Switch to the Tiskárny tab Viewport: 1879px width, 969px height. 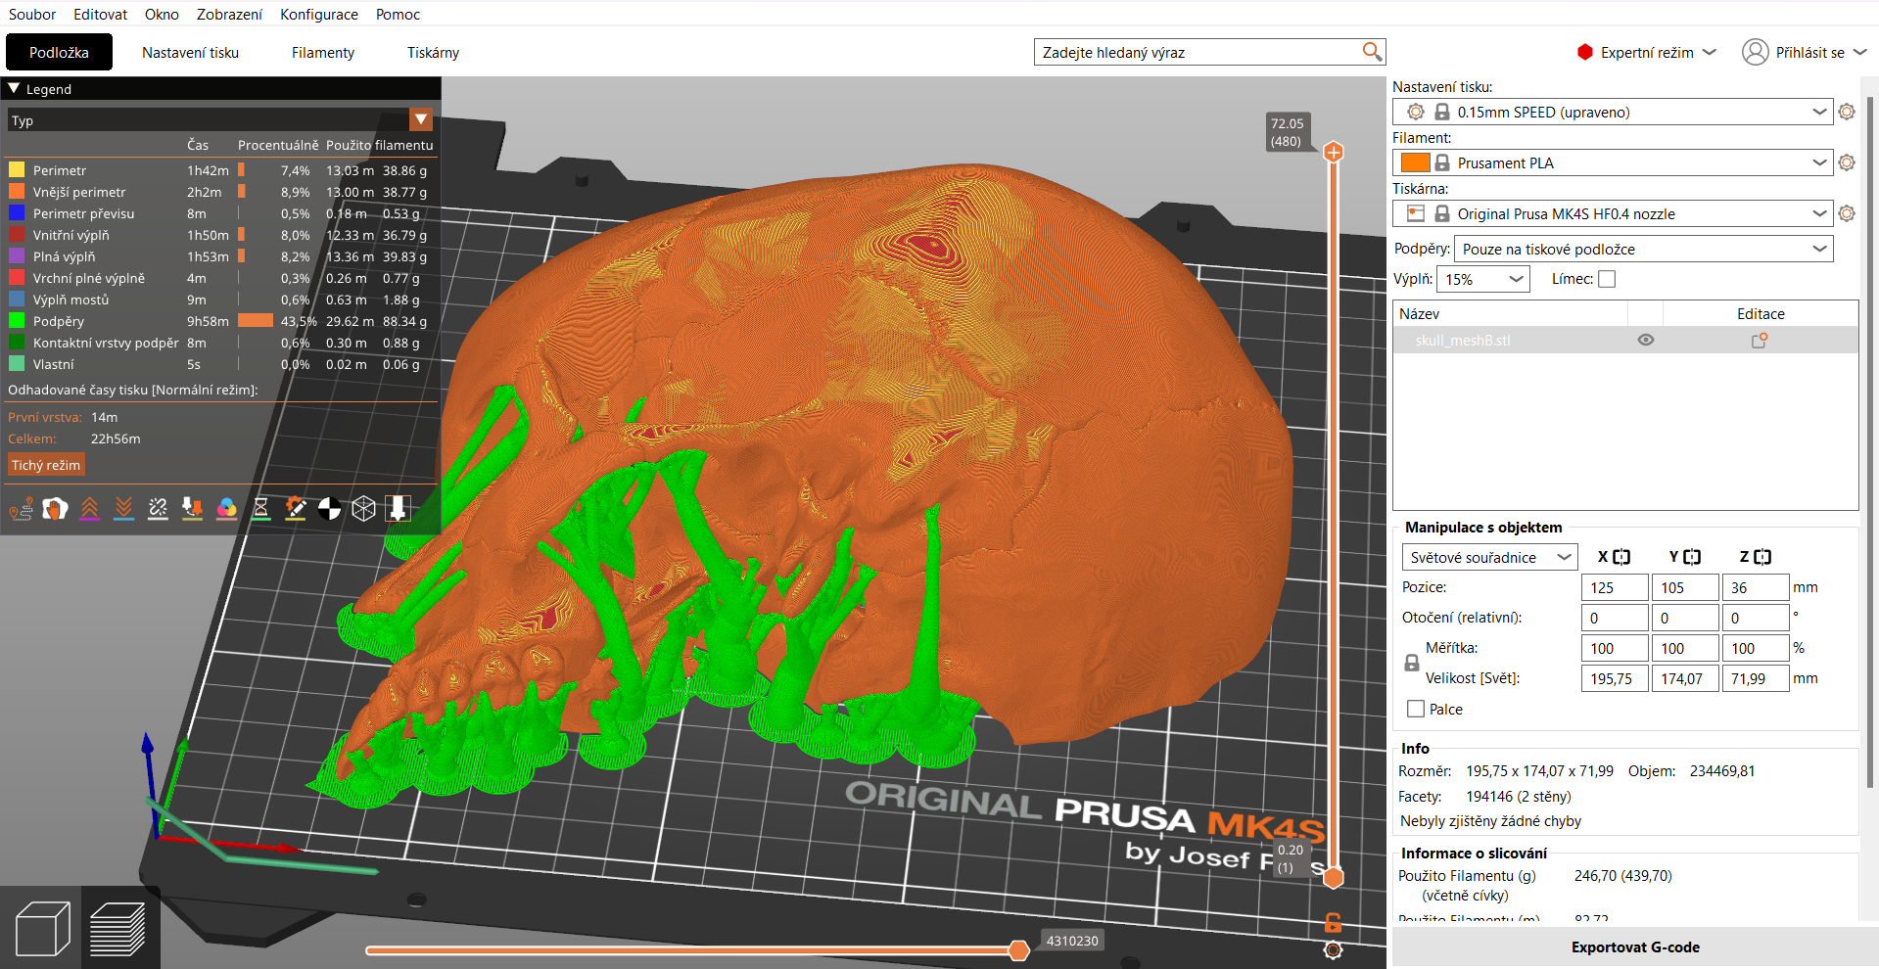coord(433,52)
